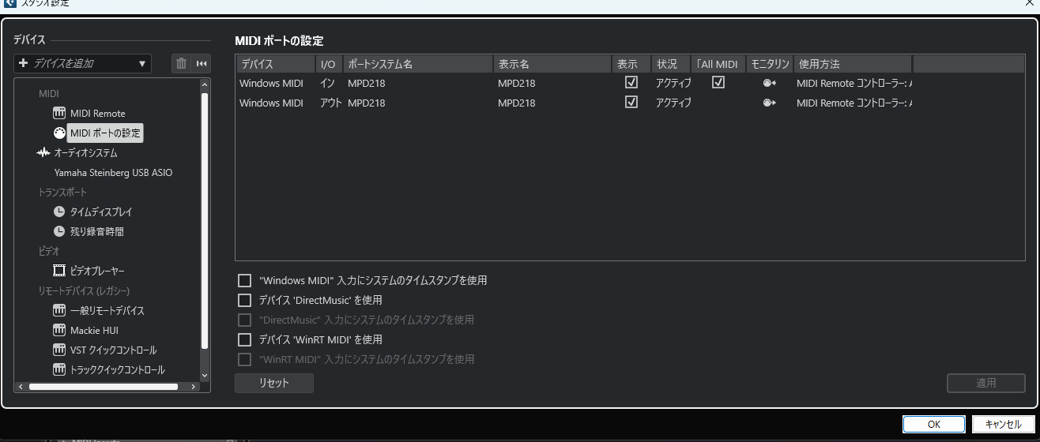1040x442 pixels.
Task: Click the MIDI ポートの設定 connector icon
Action: (x=59, y=133)
